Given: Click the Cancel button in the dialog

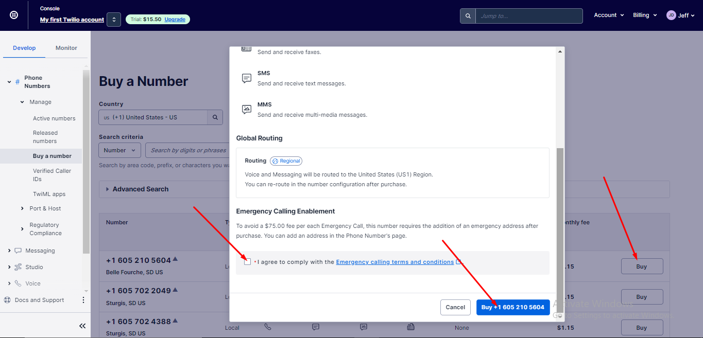Looking at the screenshot, I should coord(455,307).
